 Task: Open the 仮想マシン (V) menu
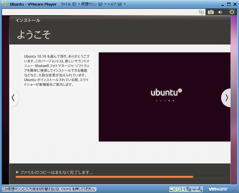coord(92,4)
